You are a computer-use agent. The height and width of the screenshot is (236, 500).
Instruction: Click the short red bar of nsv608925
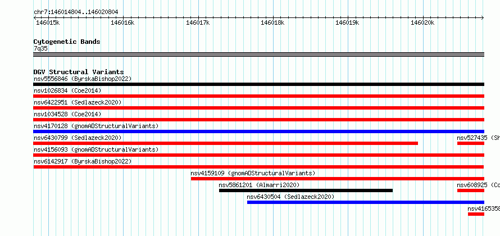tap(471, 190)
